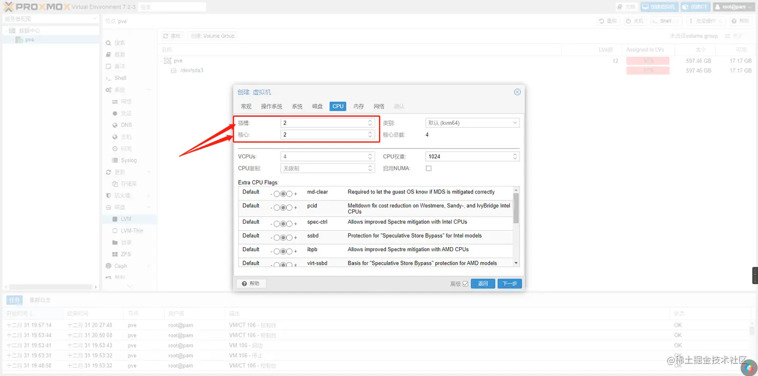758x376 pixels.
Task: Open the 时间 time page
Action: [126, 149]
